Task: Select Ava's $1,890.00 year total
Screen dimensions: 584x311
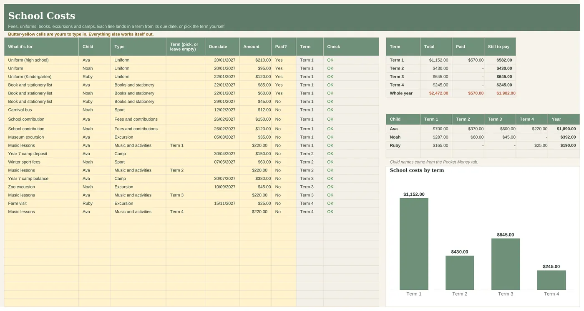Action: pos(564,129)
